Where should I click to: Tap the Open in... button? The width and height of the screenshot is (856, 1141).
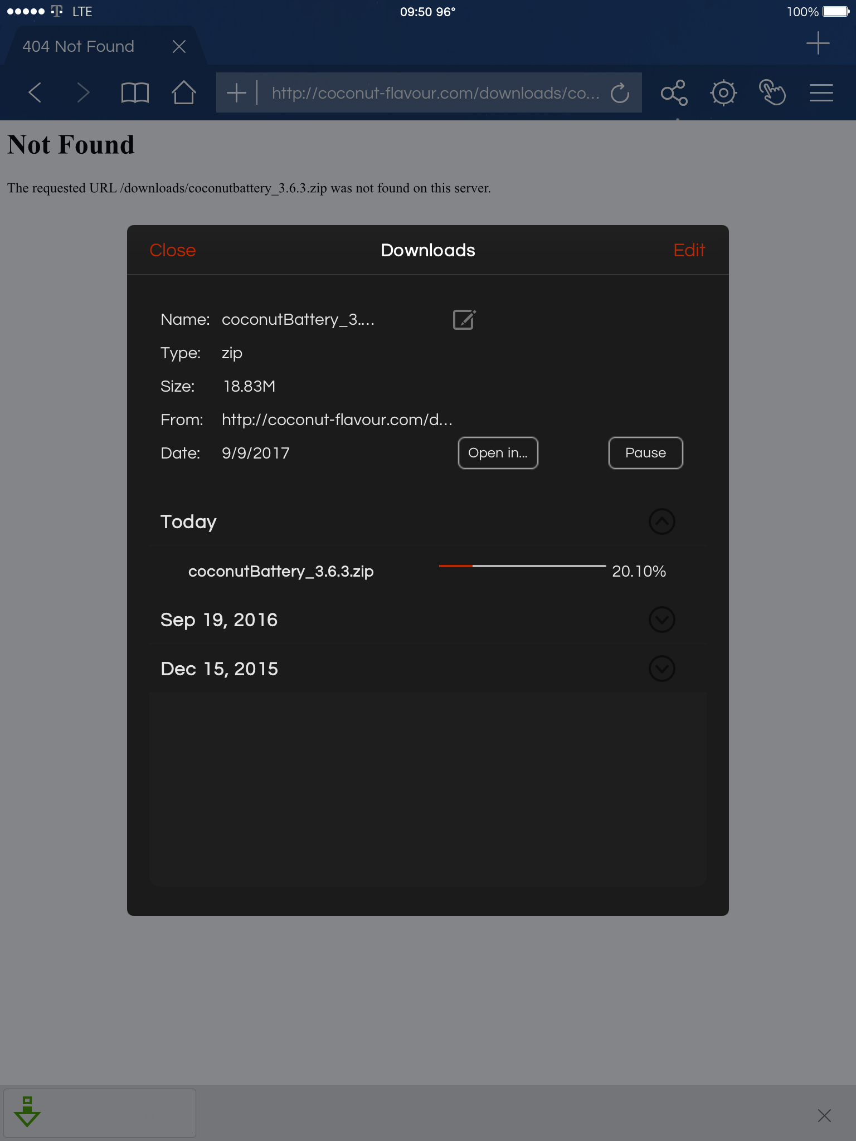click(498, 453)
